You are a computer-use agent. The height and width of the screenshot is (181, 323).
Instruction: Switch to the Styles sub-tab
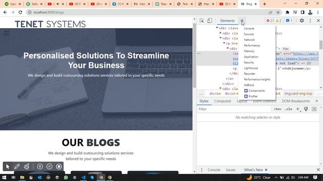click(204, 101)
